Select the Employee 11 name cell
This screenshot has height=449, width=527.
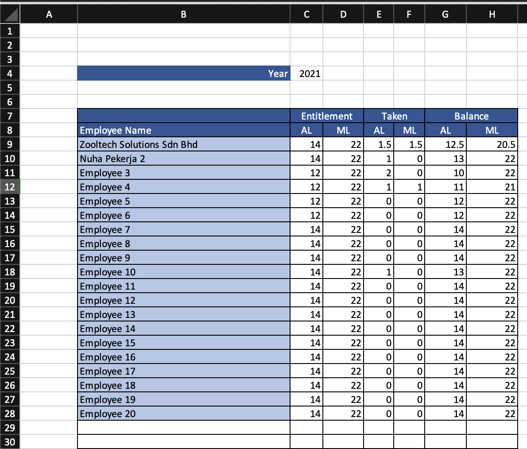point(183,286)
